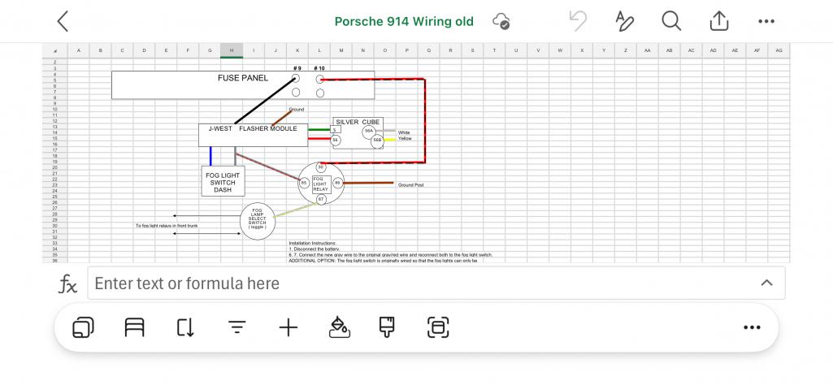Open the filter lines icon

237,327
